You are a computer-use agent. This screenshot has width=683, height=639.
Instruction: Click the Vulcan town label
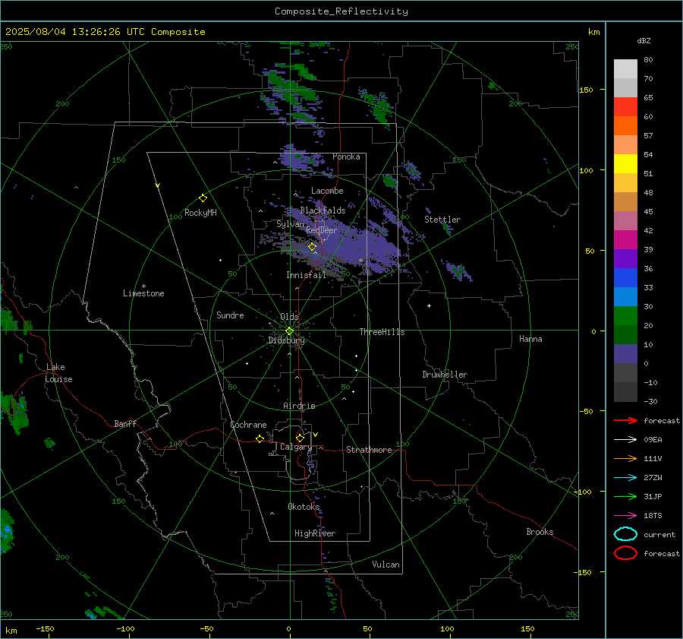pyautogui.click(x=386, y=565)
